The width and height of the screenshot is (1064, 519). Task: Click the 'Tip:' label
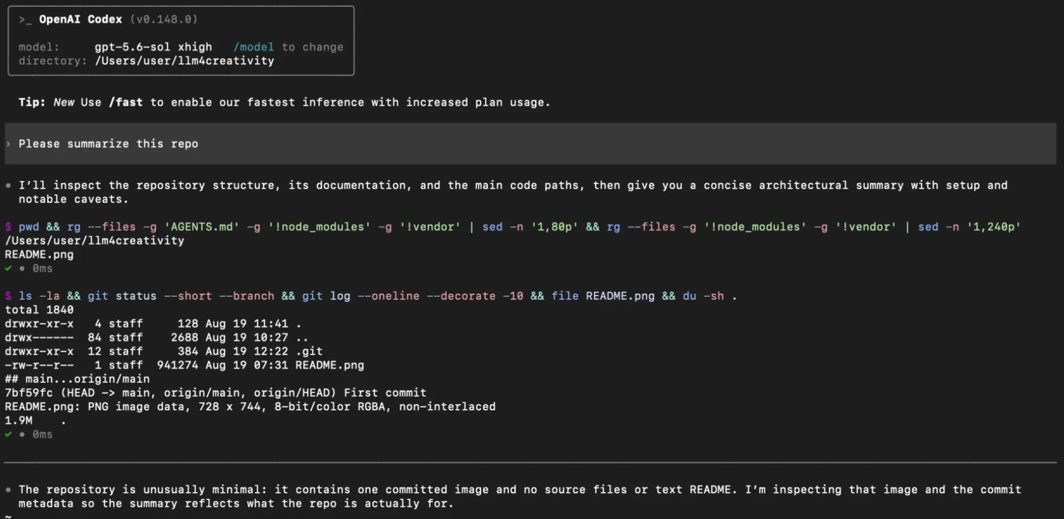tap(32, 102)
